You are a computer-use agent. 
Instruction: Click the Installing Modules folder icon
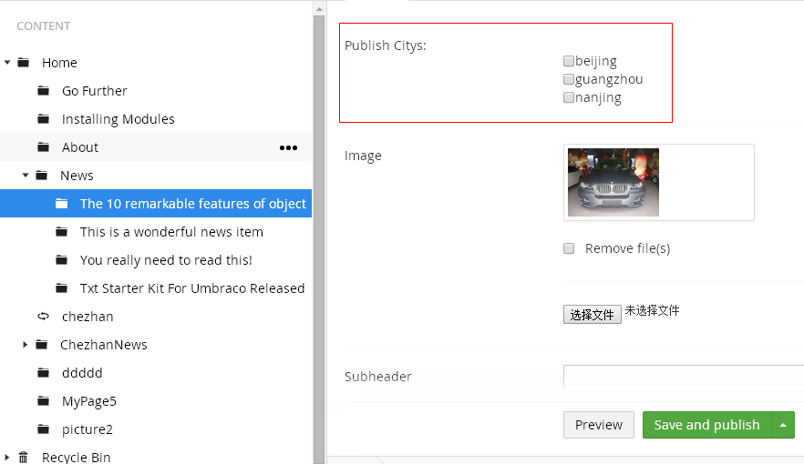click(44, 118)
